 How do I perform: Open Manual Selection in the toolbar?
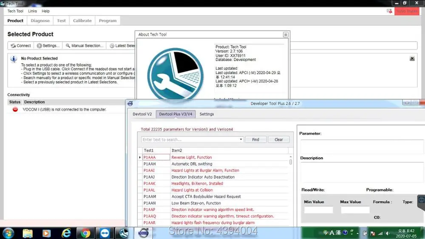tap(85, 46)
